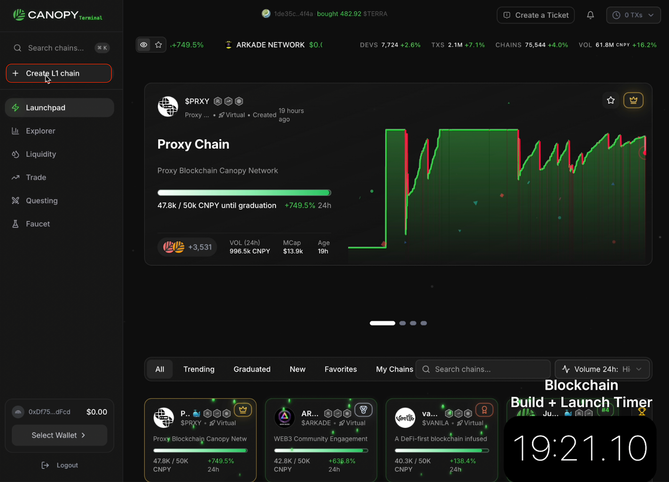Toggle the eye visibility icon in ticker bar

143,45
